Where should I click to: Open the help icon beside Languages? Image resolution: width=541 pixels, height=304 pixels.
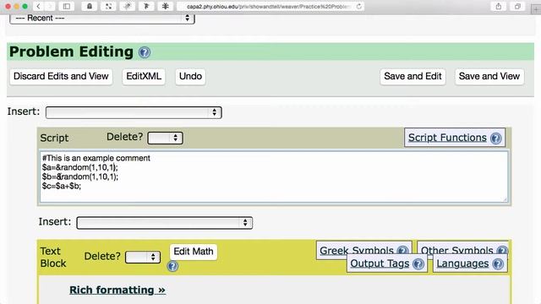point(498,264)
